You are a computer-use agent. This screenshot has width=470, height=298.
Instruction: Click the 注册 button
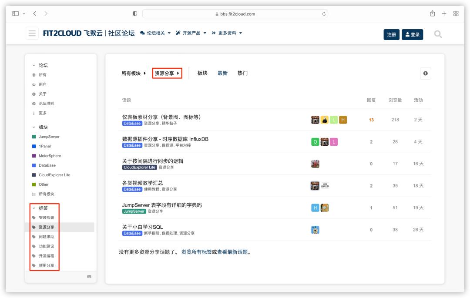coord(390,34)
